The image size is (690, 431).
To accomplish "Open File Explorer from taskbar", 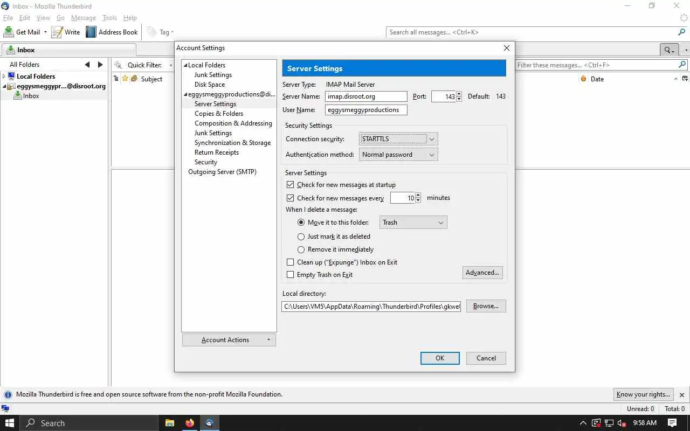I will click(169, 423).
